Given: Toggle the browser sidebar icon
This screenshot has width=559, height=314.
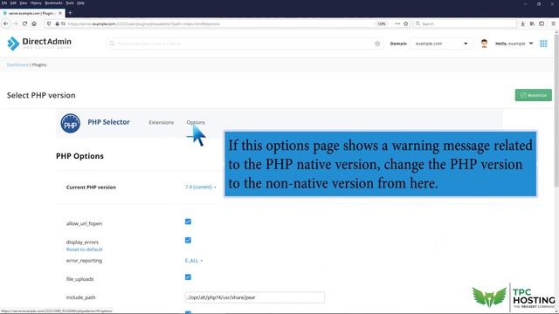Looking at the screenshot, I should 542,24.
